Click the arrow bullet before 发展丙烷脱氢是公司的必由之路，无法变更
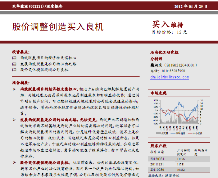This screenshot has height=178, width=218. (14, 119)
